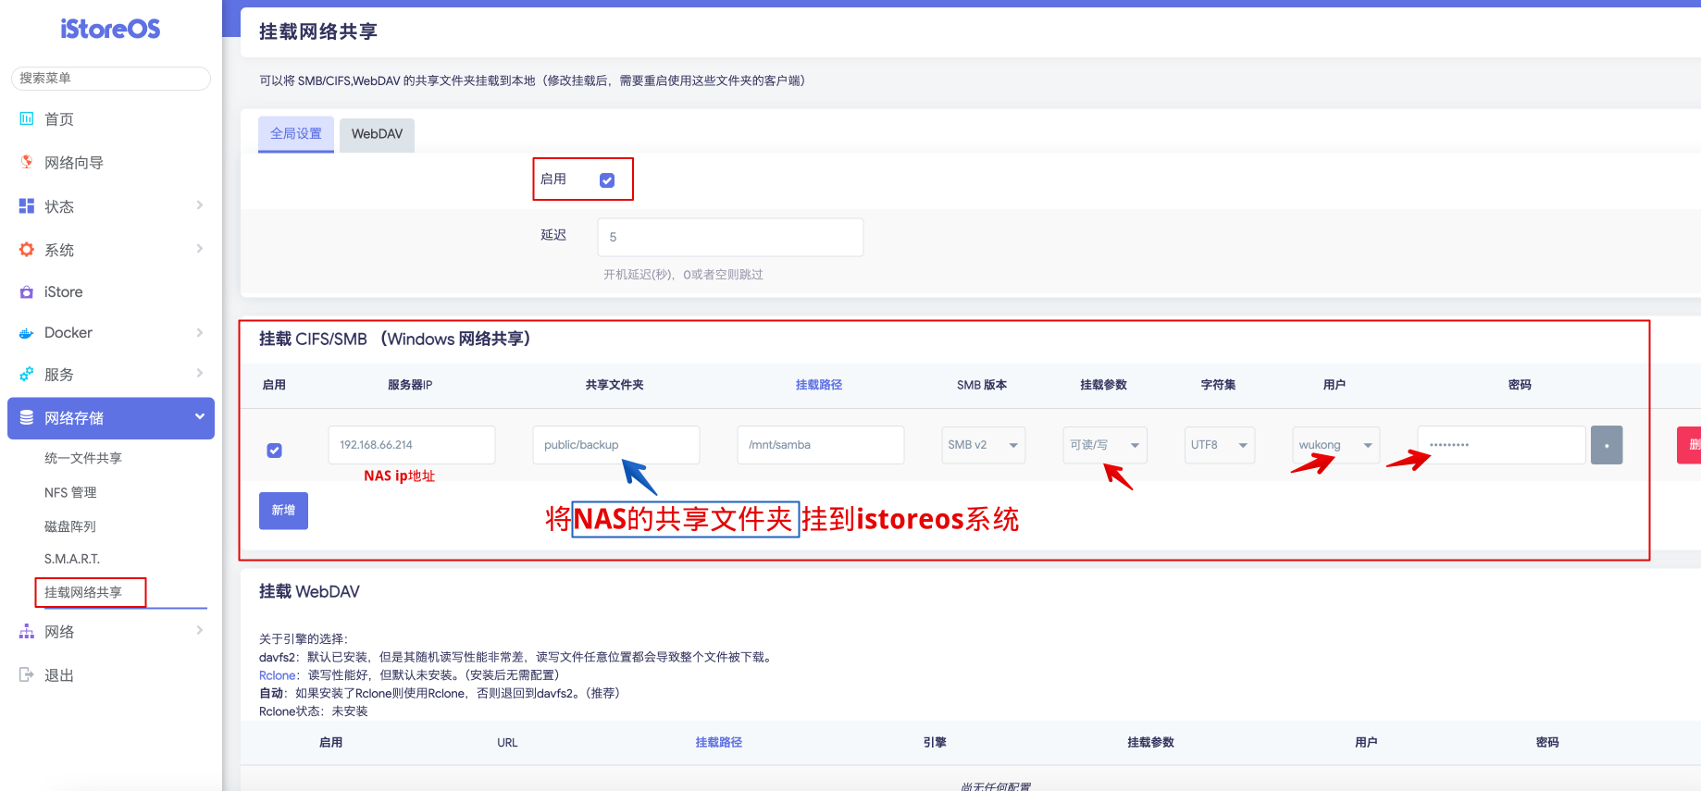Click the logout icon
The height and width of the screenshot is (791, 1701).
(x=27, y=674)
